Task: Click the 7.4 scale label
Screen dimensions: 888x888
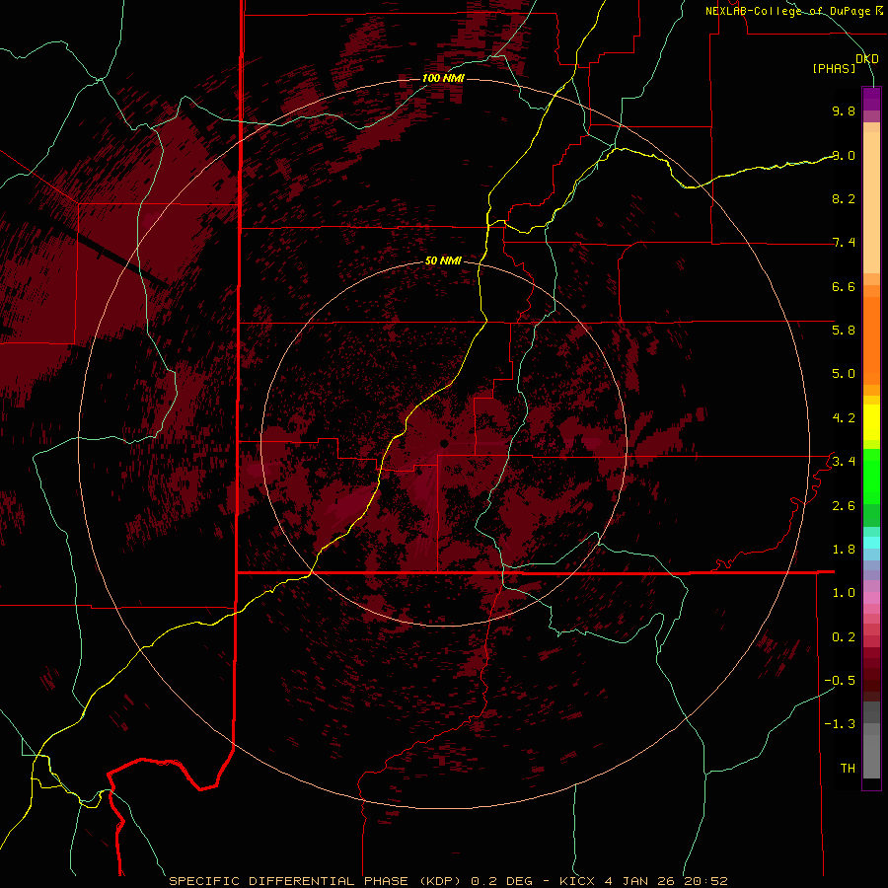Action: click(x=844, y=243)
